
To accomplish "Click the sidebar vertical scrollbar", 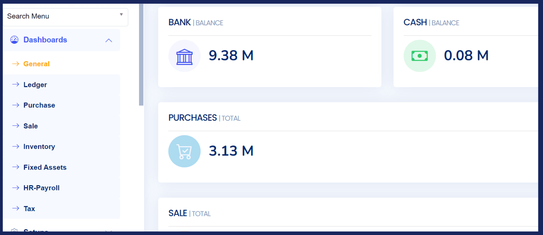I will [x=141, y=54].
